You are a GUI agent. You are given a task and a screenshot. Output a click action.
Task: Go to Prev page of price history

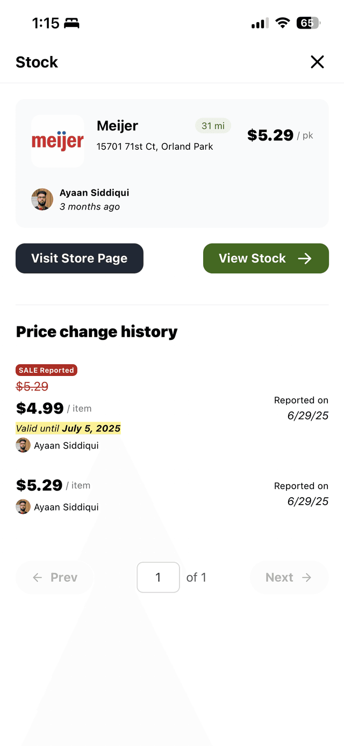(55, 577)
